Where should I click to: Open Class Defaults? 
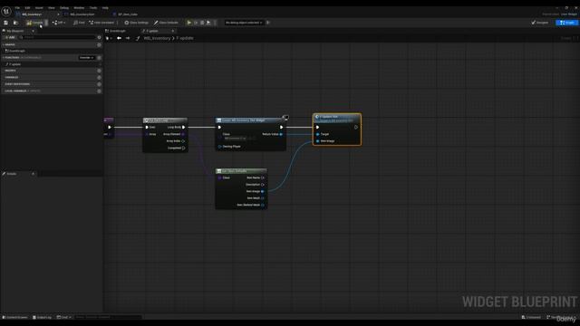tap(166, 23)
